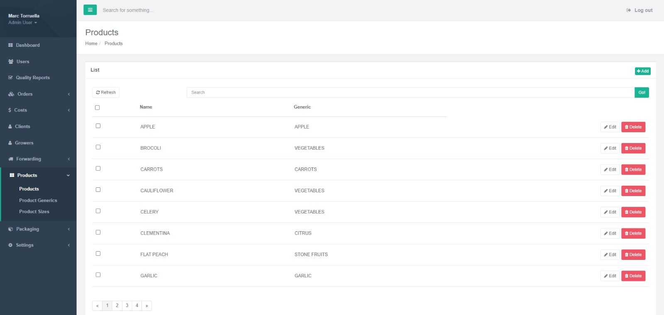Delete the GARLIC product
Viewport: 664px width, 315px height.
[633, 276]
